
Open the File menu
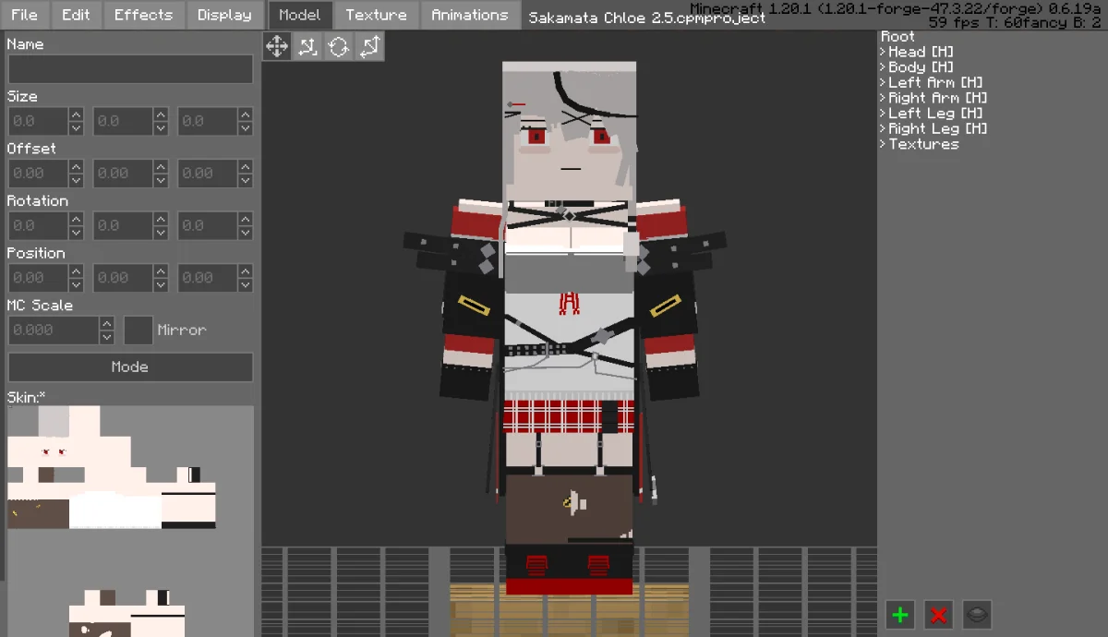(24, 15)
